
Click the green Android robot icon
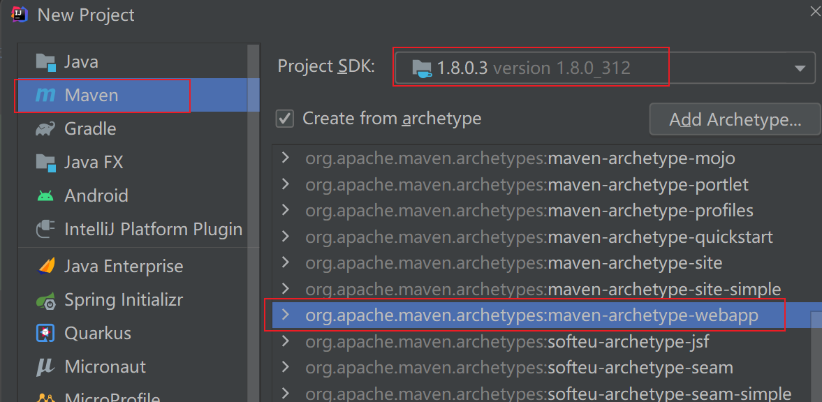[x=45, y=196]
